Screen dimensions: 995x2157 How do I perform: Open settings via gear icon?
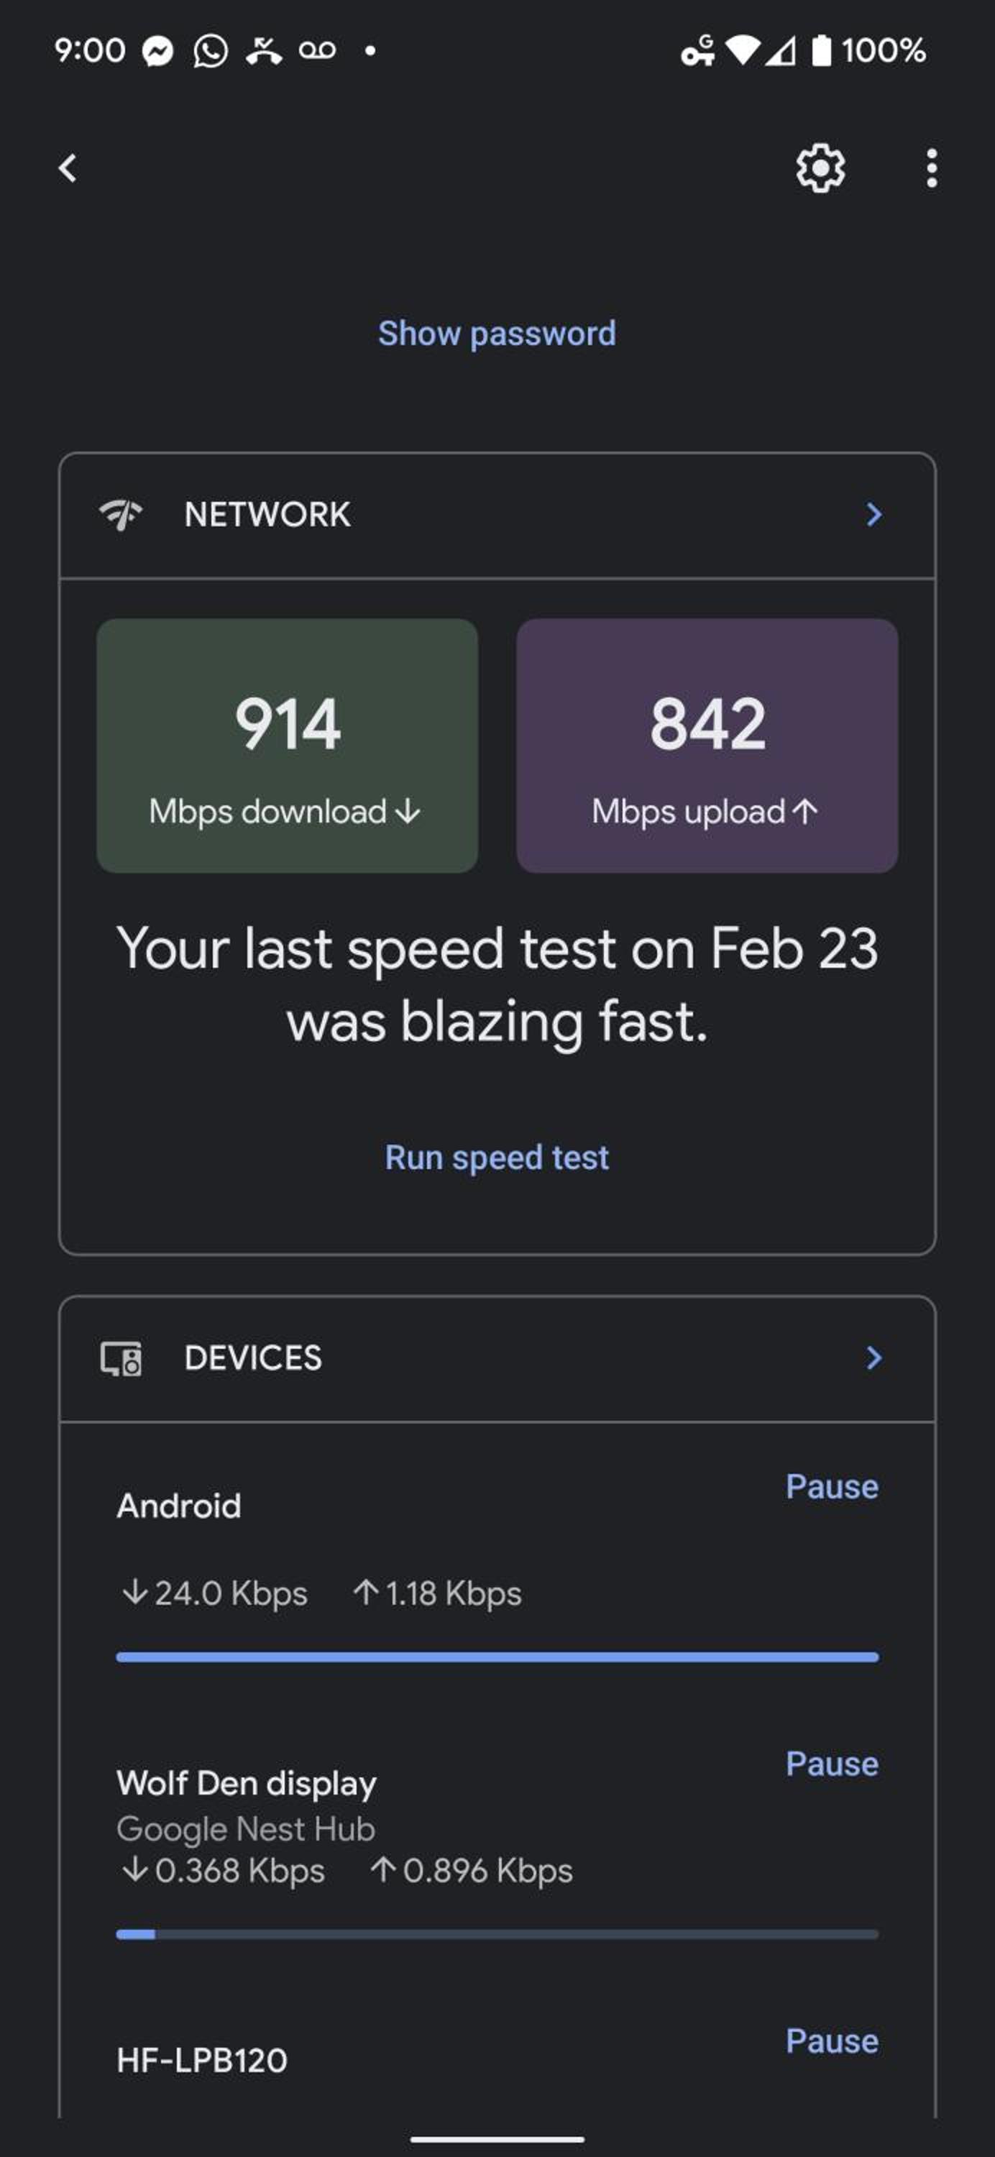click(x=820, y=168)
